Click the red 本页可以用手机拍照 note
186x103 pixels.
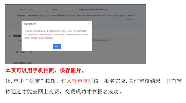[x=45, y=70]
